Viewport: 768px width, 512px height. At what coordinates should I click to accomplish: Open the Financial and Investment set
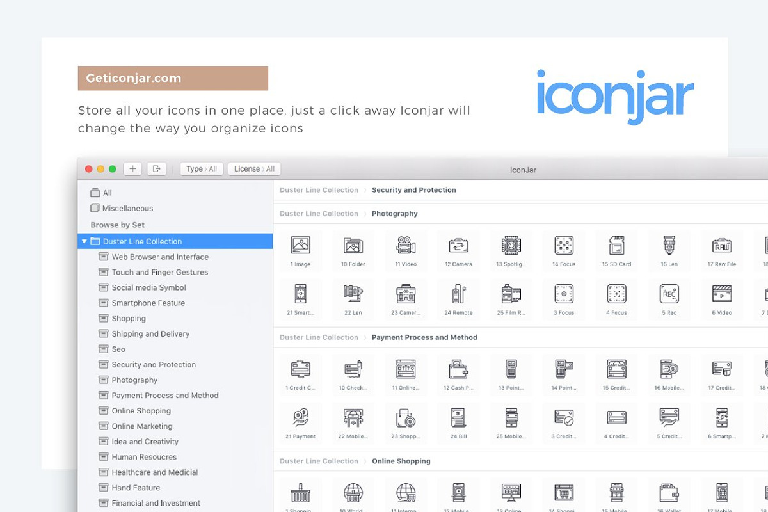click(150, 502)
